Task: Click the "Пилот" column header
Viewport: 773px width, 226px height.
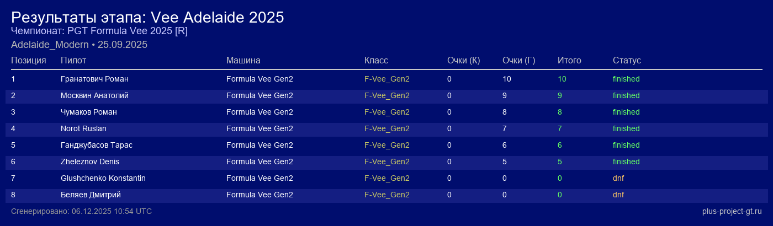Action: pyautogui.click(x=73, y=60)
